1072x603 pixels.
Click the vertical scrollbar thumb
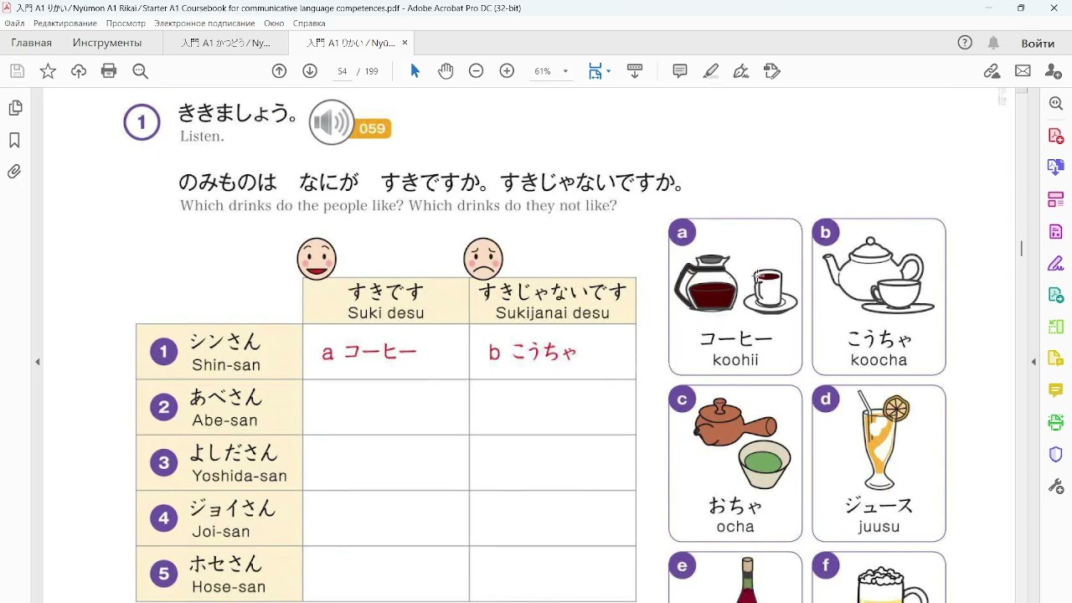[1021, 248]
